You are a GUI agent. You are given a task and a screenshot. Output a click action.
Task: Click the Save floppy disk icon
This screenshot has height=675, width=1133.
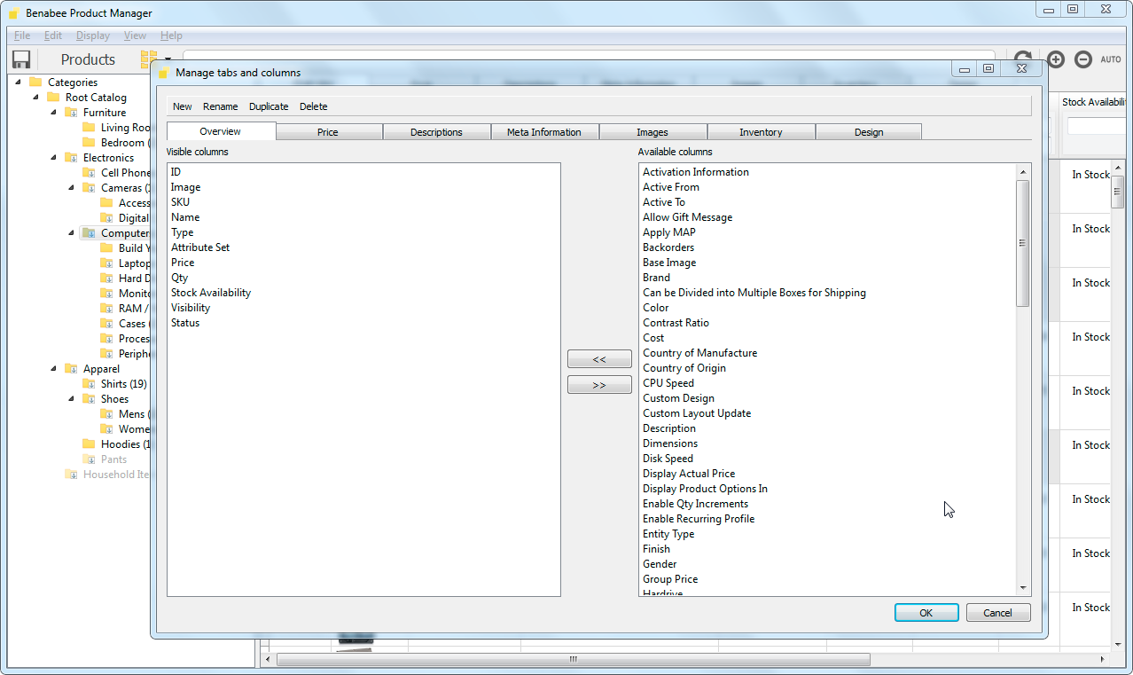pos(21,59)
